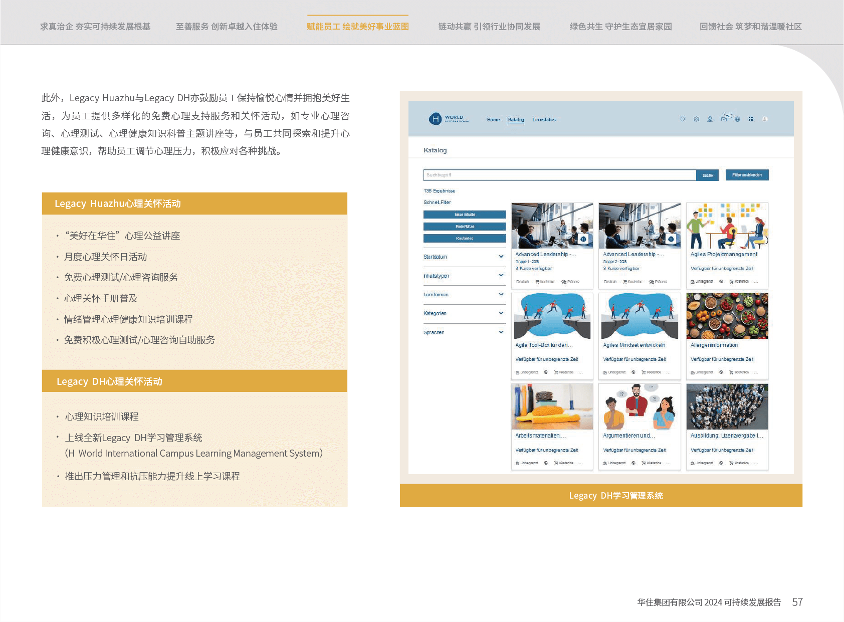The height and width of the screenshot is (622, 844).
Task: Toggle the Neue Inhalte quick filter
Action: tap(465, 215)
